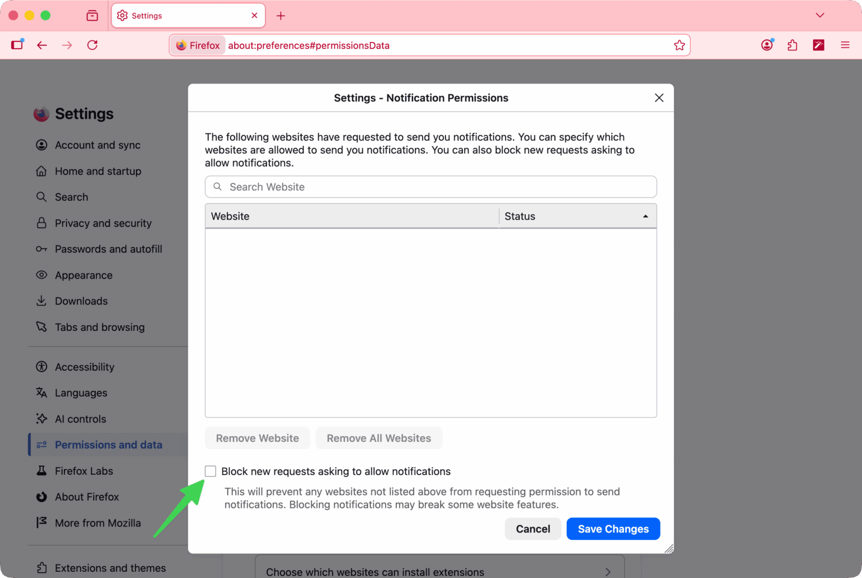Select Tabs and browsing category

(x=100, y=327)
